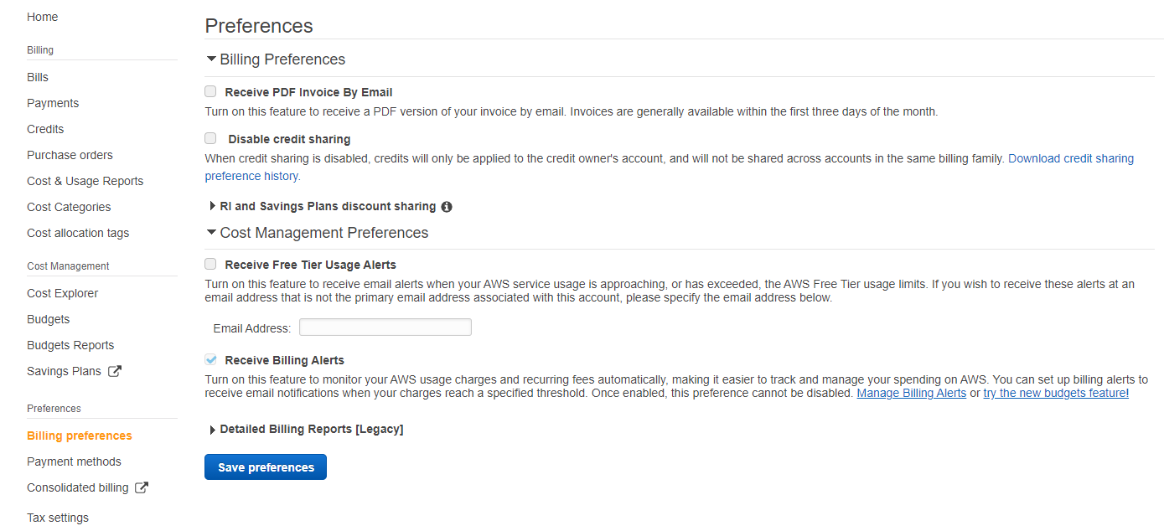
Task: Navigate to Payment methods
Action: [74, 461]
